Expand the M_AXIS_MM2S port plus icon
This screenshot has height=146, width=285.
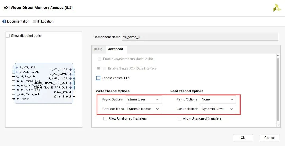point(70,79)
